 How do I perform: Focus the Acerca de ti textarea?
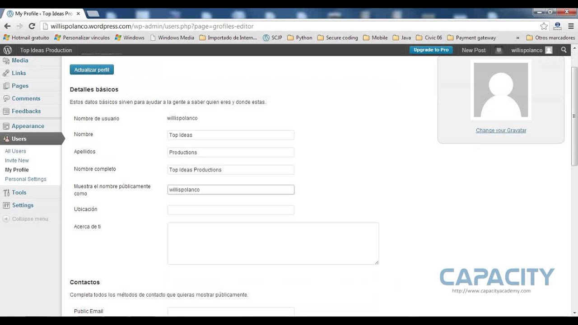(273, 243)
